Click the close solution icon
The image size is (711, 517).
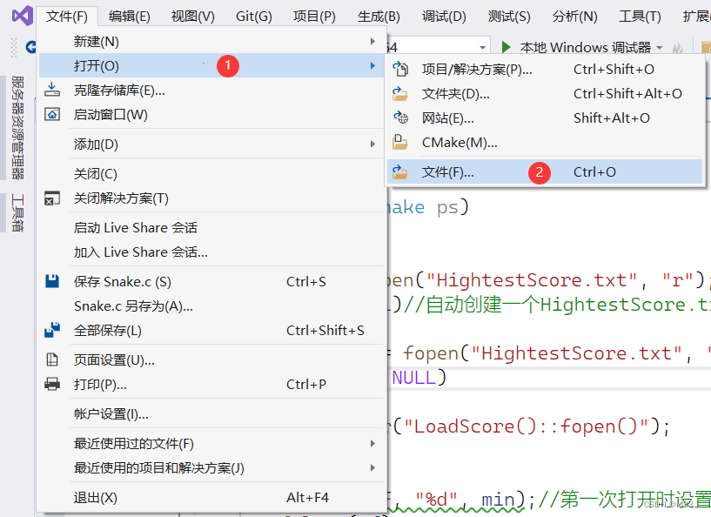(x=51, y=198)
